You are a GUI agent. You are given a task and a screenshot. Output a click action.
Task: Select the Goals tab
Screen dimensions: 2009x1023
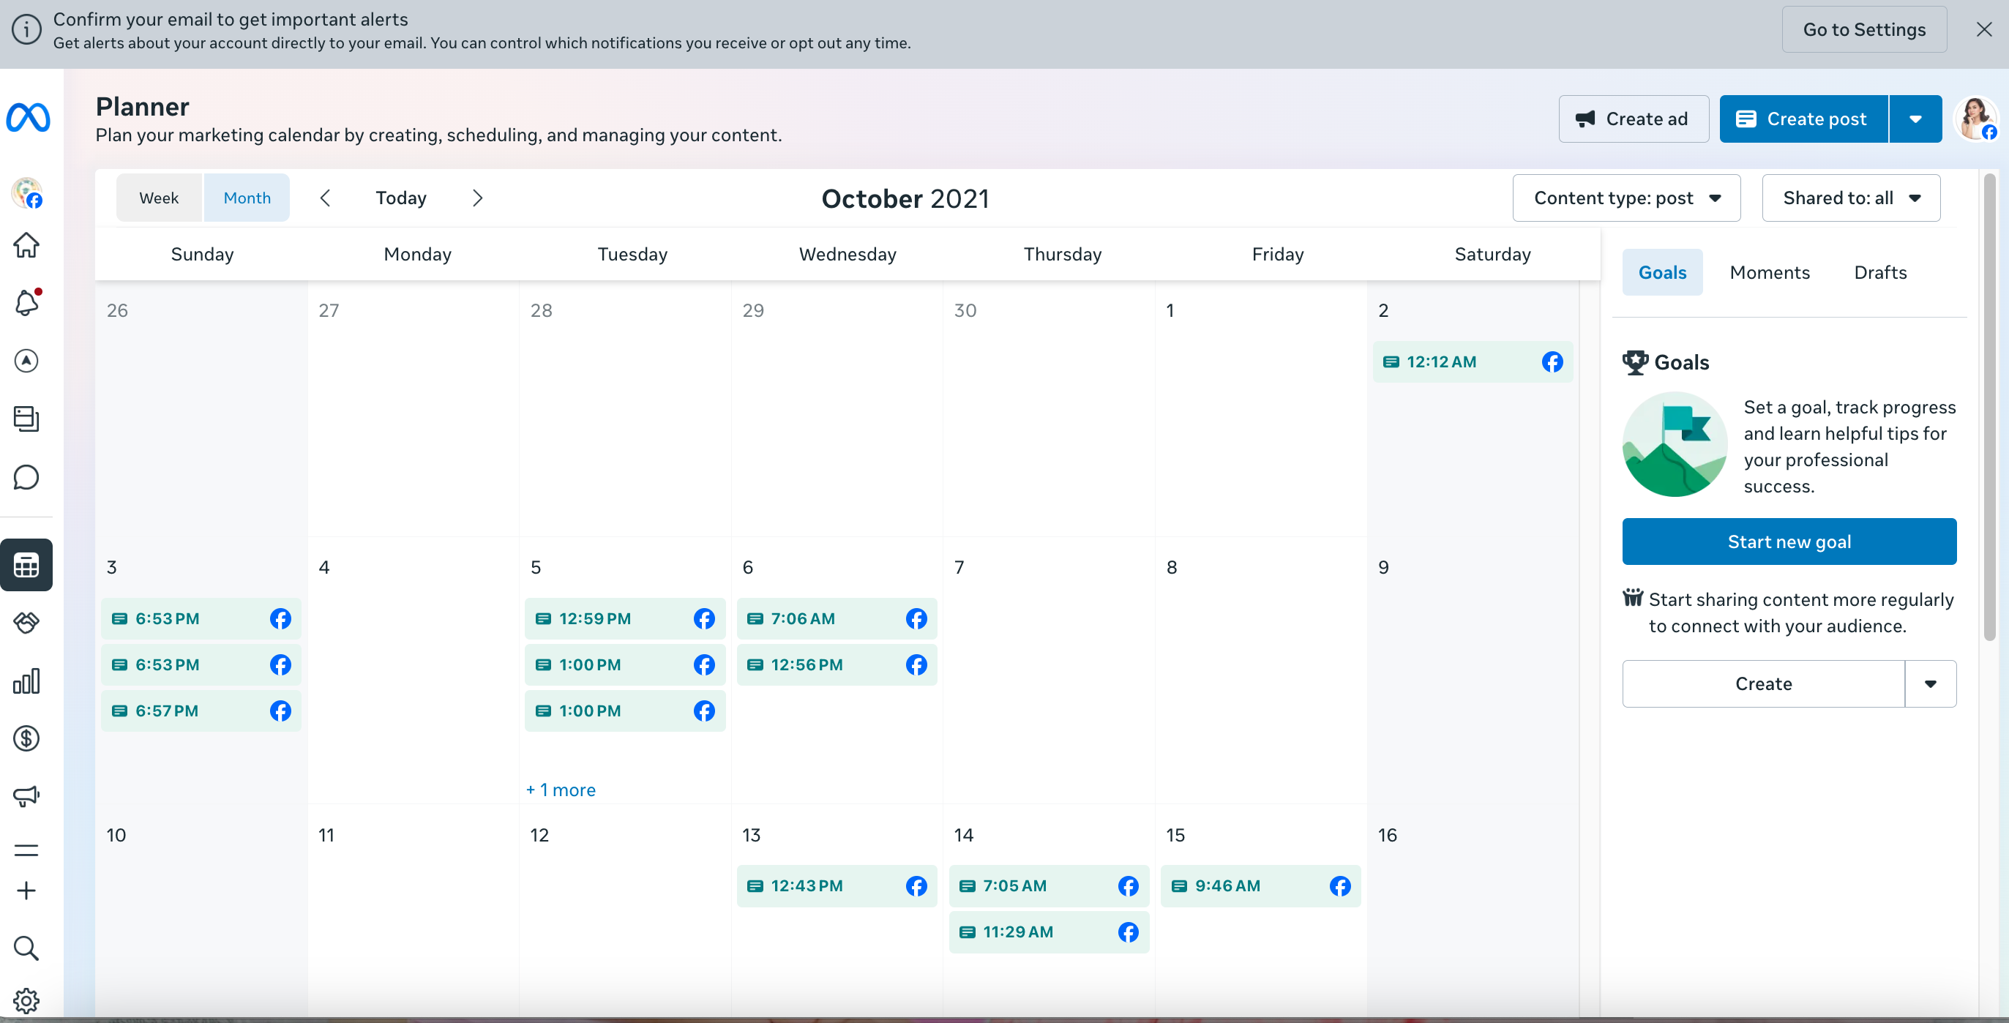[x=1662, y=272]
